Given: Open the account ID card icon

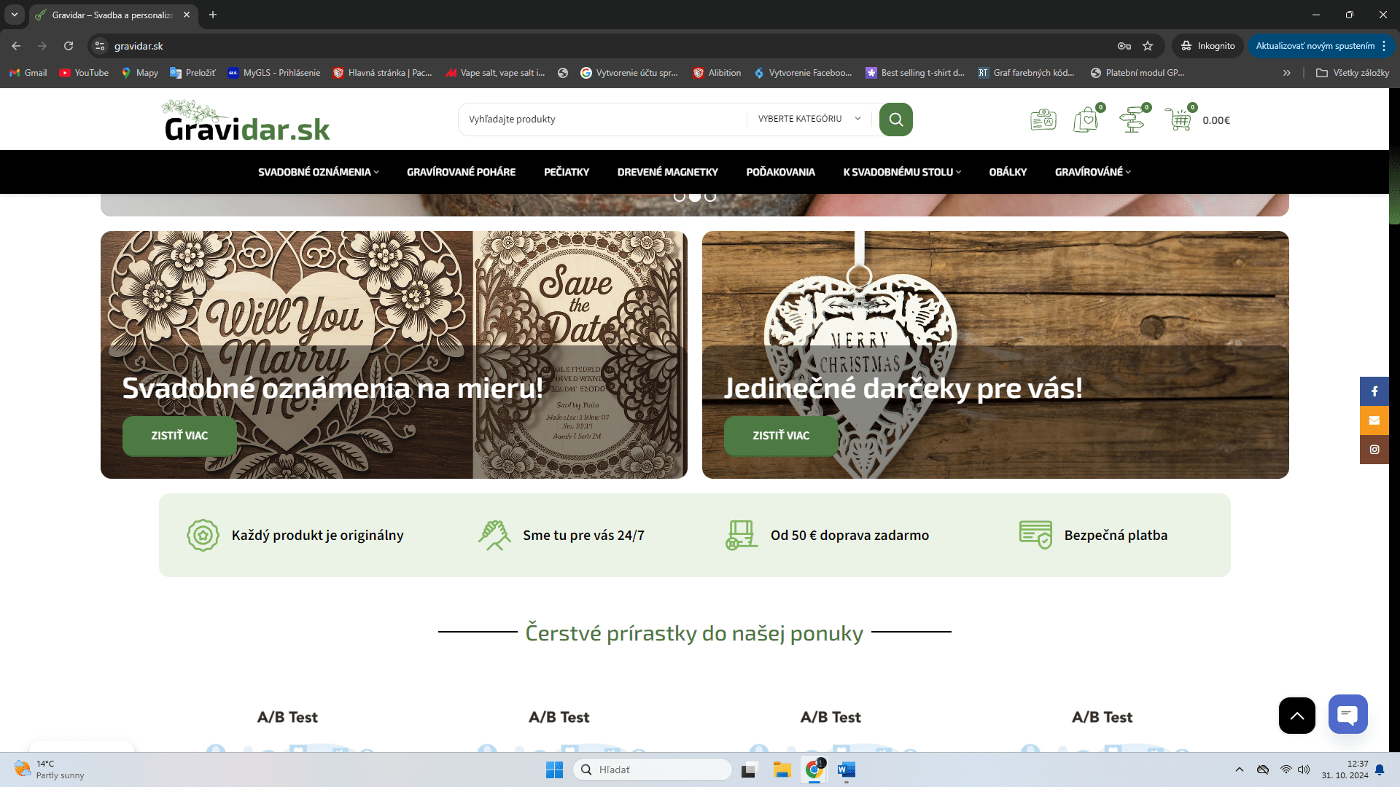Looking at the screenshot, I should click(x=1043, y=120).
